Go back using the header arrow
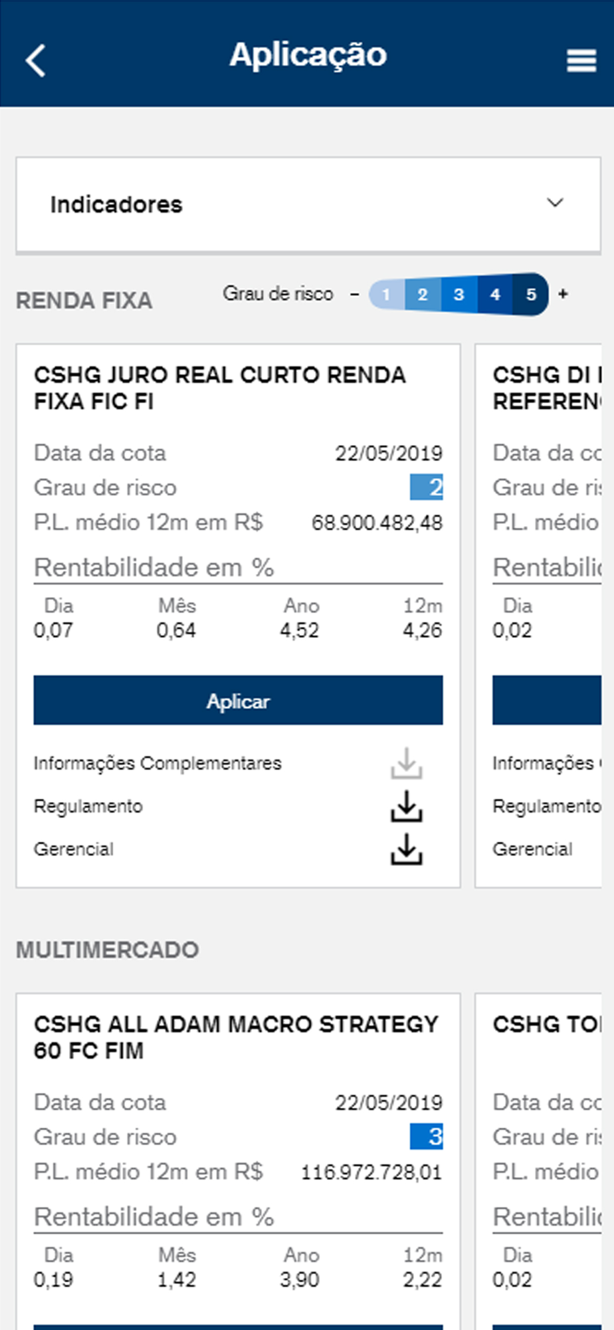614x1330 pixels. tap(36, 61)
